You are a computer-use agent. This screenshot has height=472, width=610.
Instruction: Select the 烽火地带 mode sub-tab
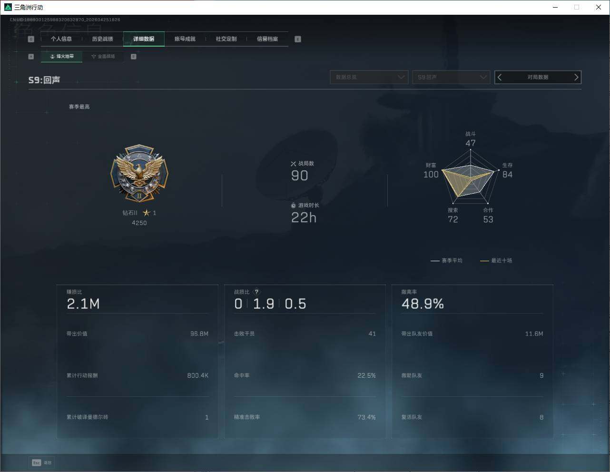click(61, 57)
